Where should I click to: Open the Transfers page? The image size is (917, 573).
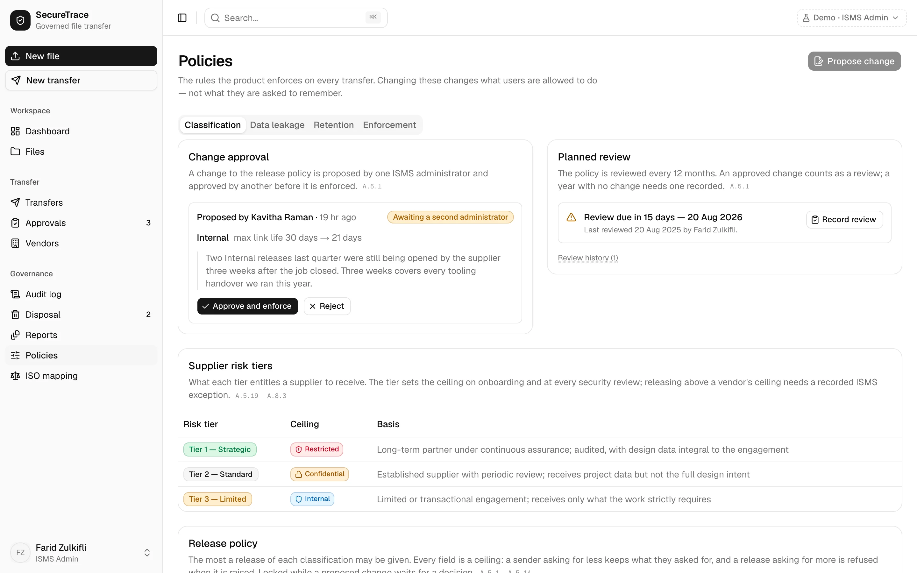[x=81, y=202]
